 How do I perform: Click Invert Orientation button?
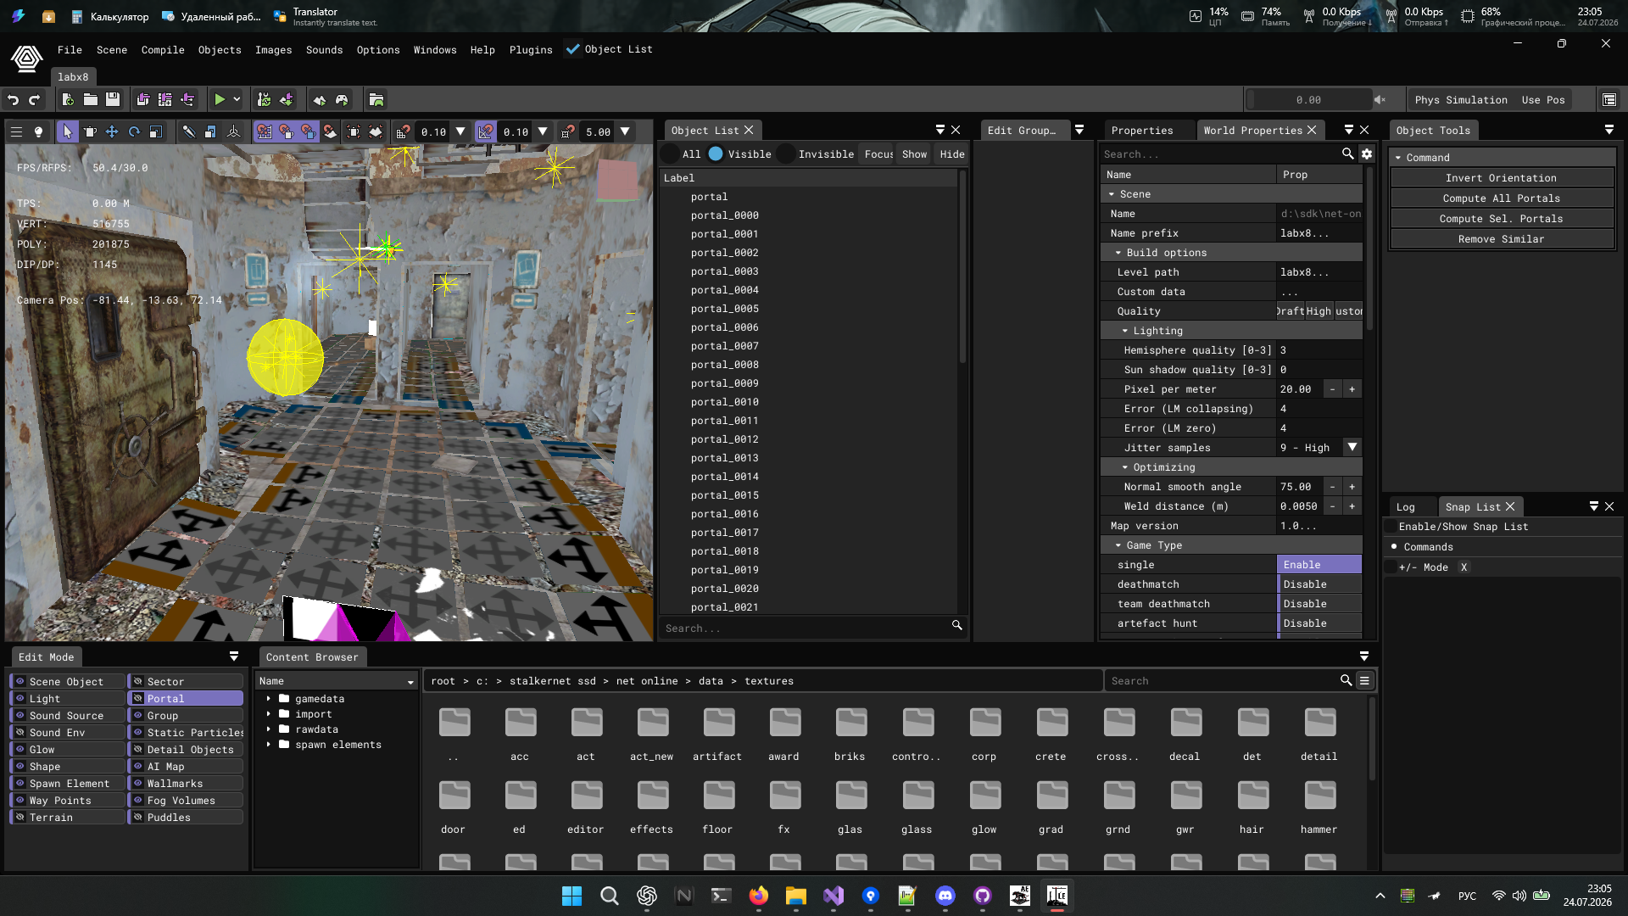pos(1501,178)
